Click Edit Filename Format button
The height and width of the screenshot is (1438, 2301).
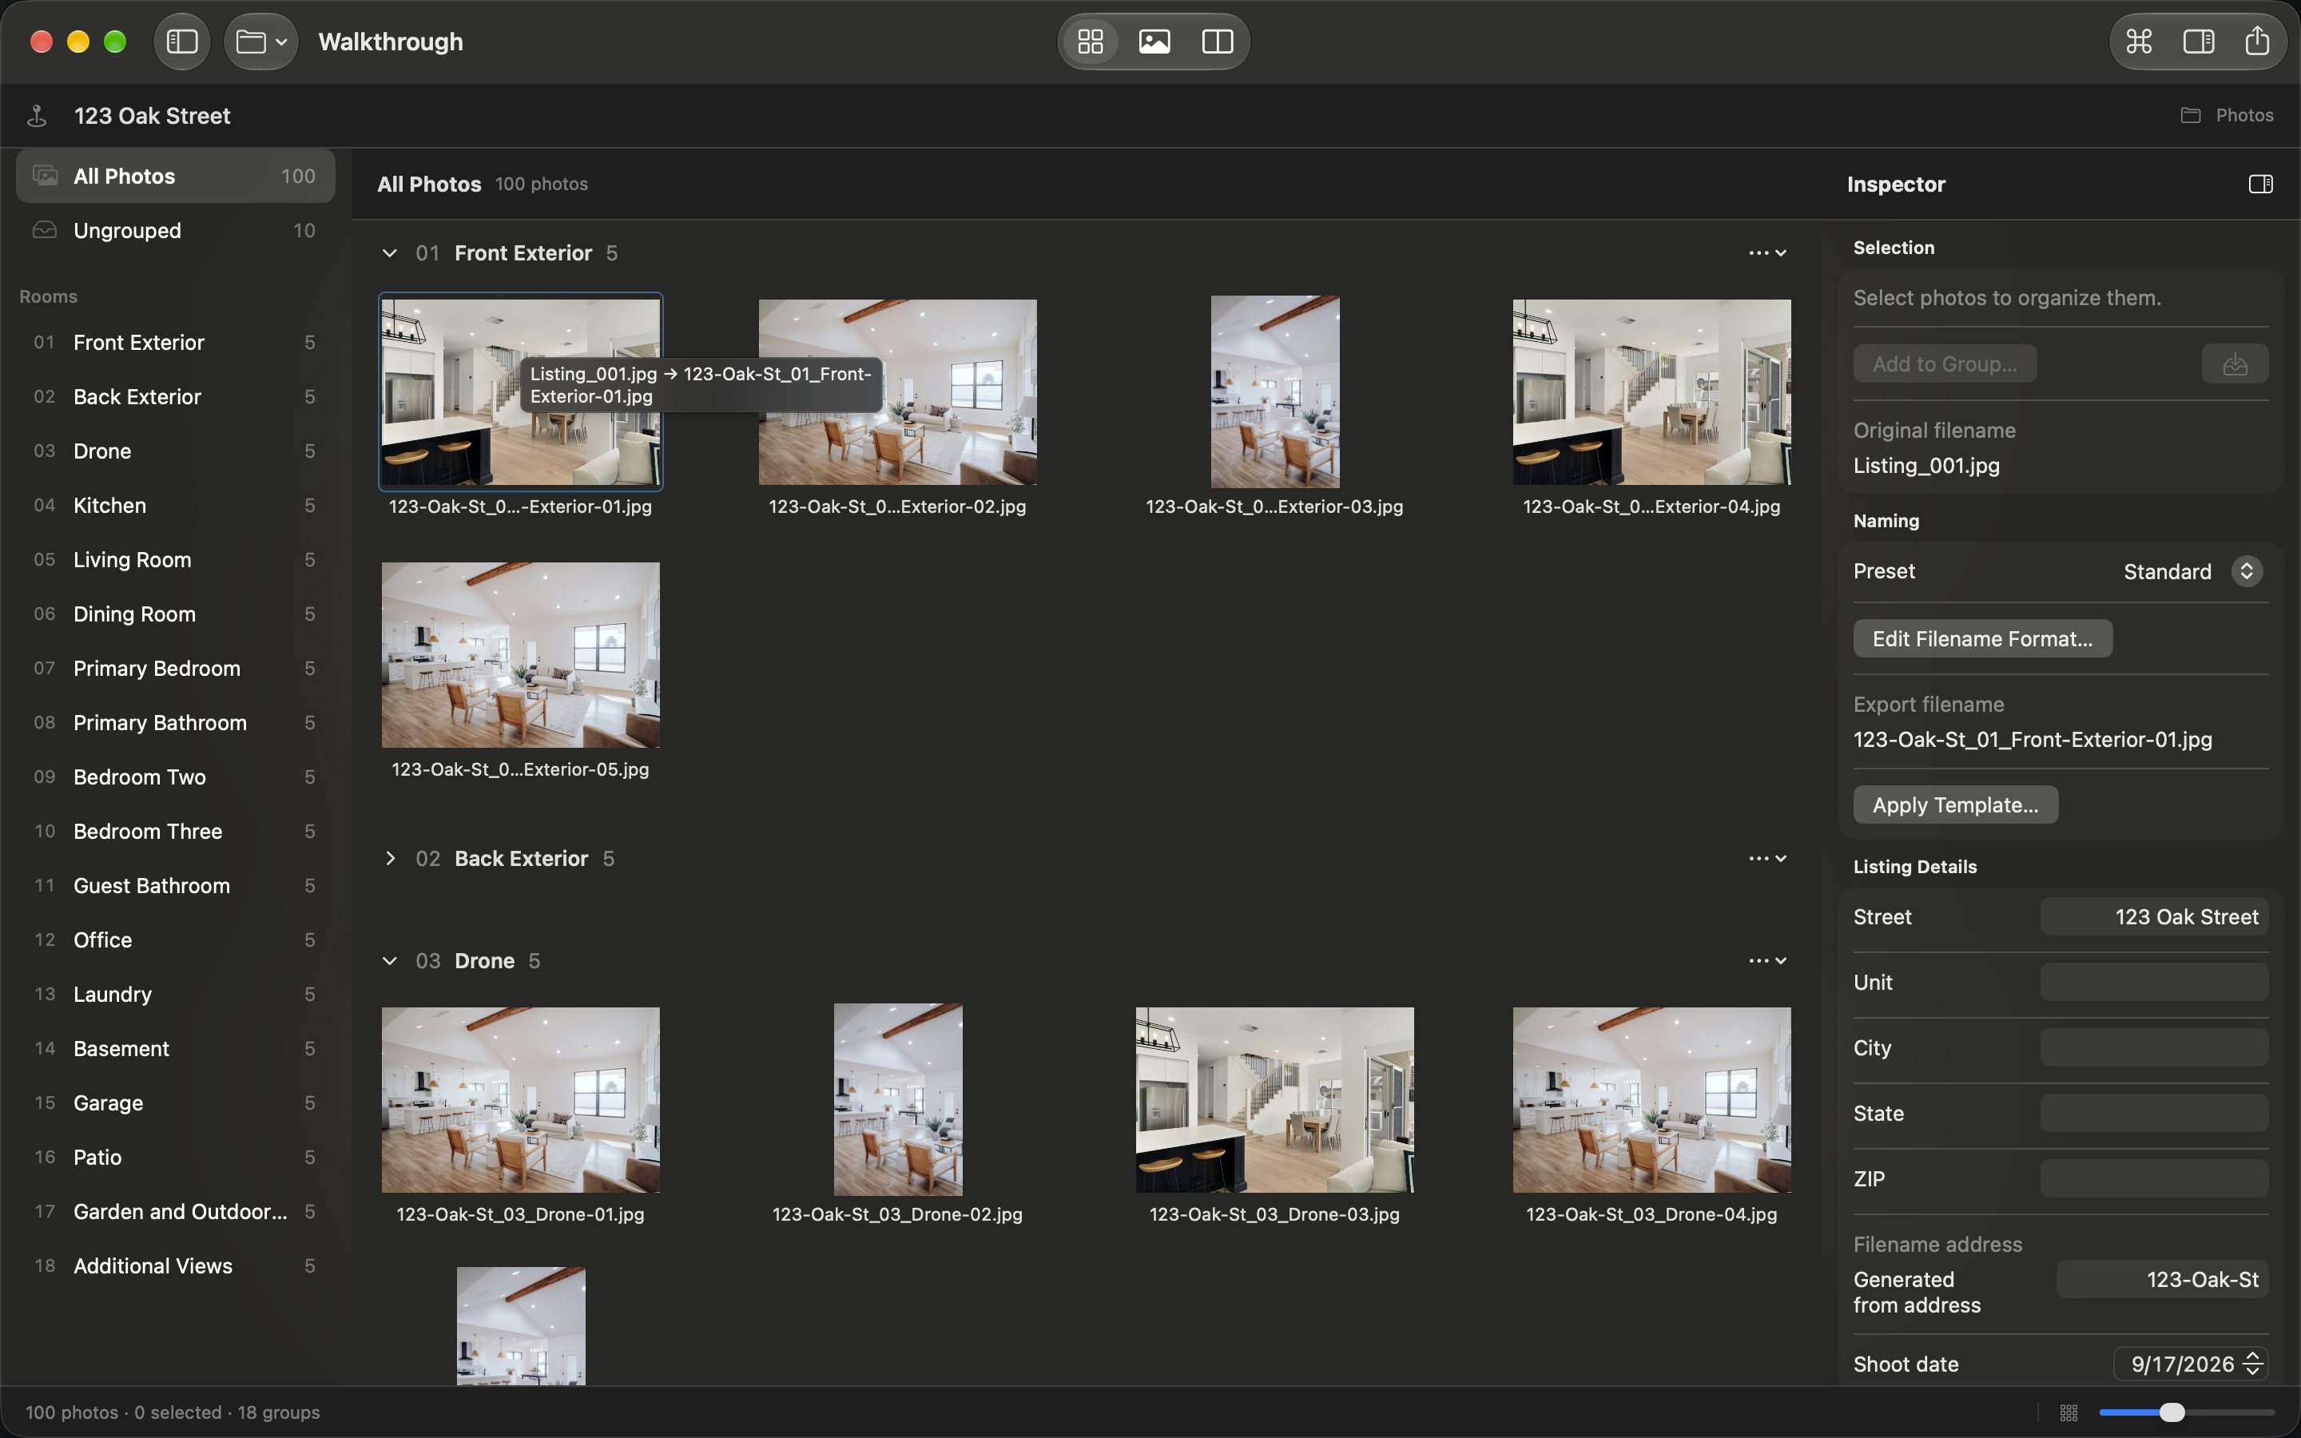click(1982, 639)
